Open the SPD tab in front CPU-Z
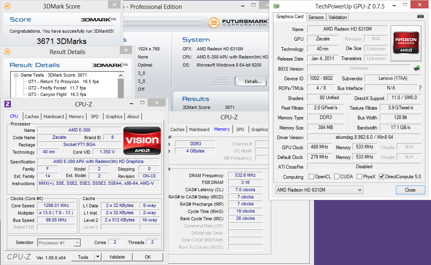431x265 pixels. coord(95,117)
